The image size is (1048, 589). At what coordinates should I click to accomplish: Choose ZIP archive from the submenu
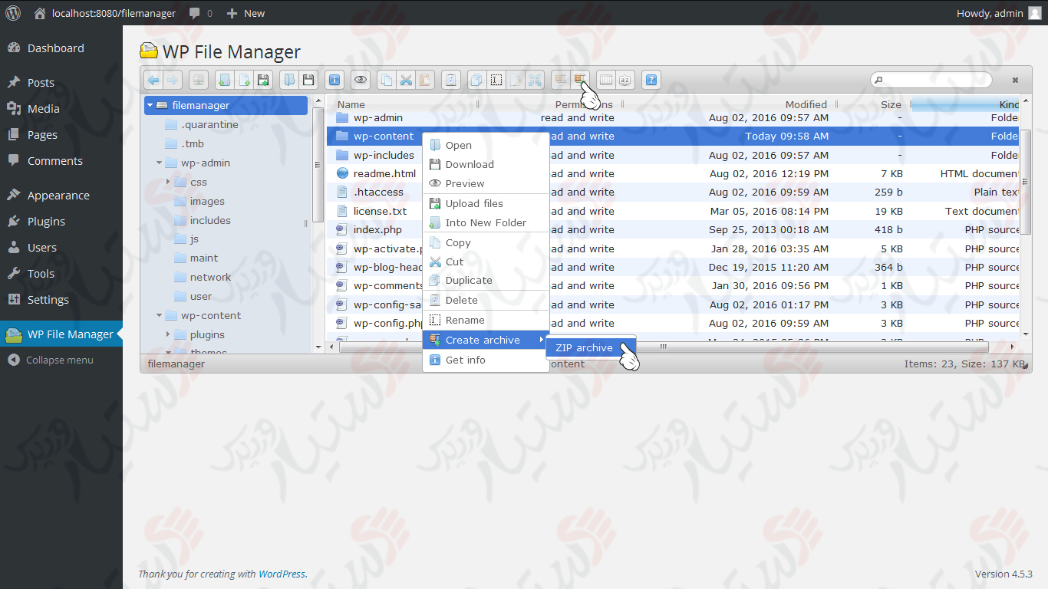pos(585,347)
